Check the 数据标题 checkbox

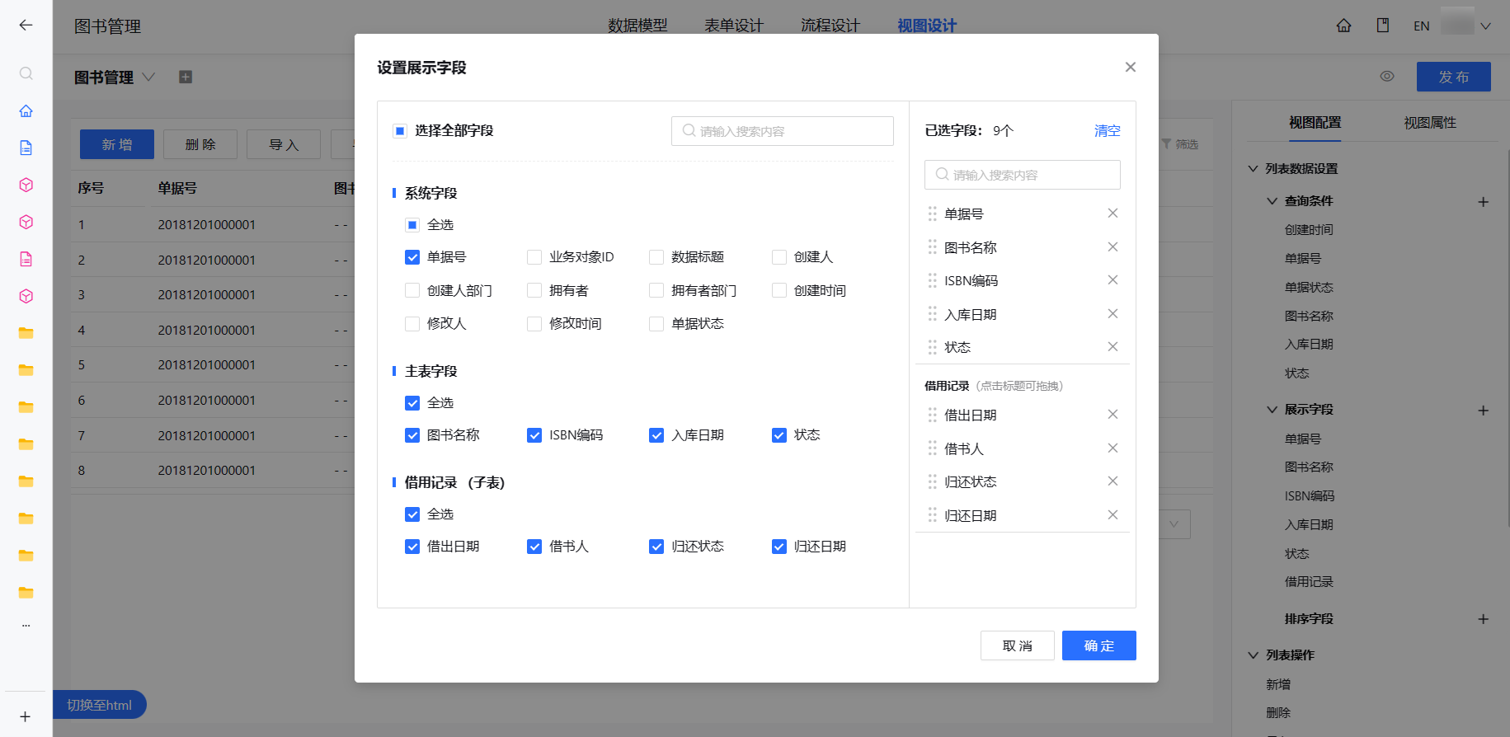pos(656,257)
